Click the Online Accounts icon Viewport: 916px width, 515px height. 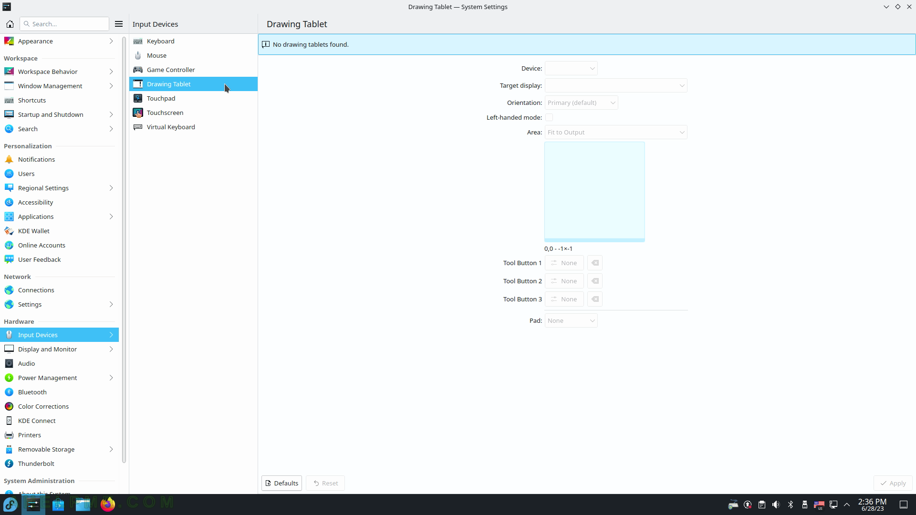pyautogui.click(x=9, y=245)
